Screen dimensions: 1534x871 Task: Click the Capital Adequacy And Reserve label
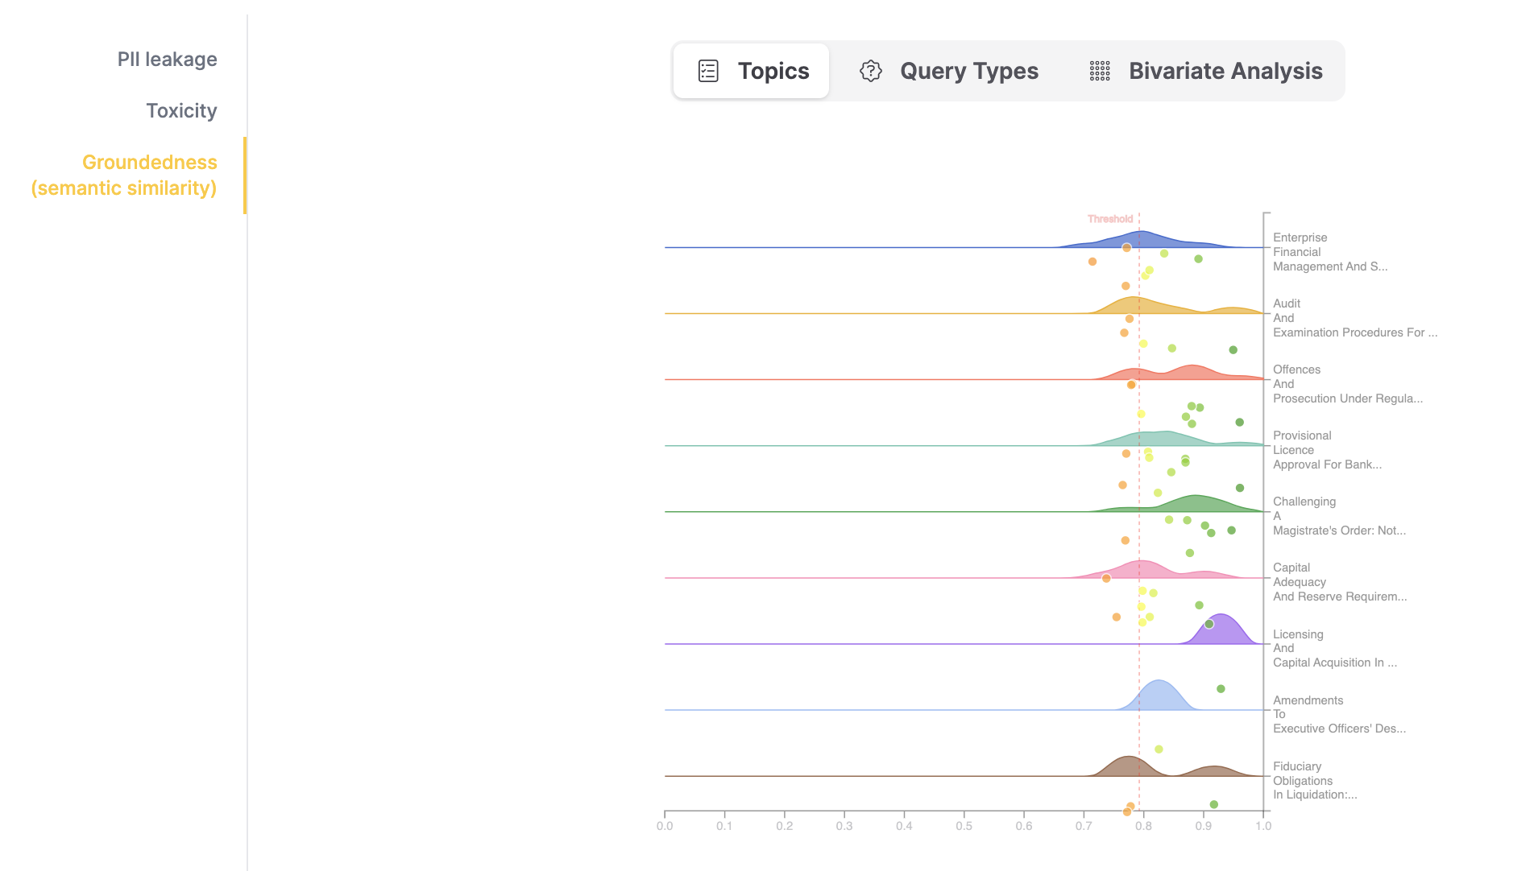tap(1339, 582)
